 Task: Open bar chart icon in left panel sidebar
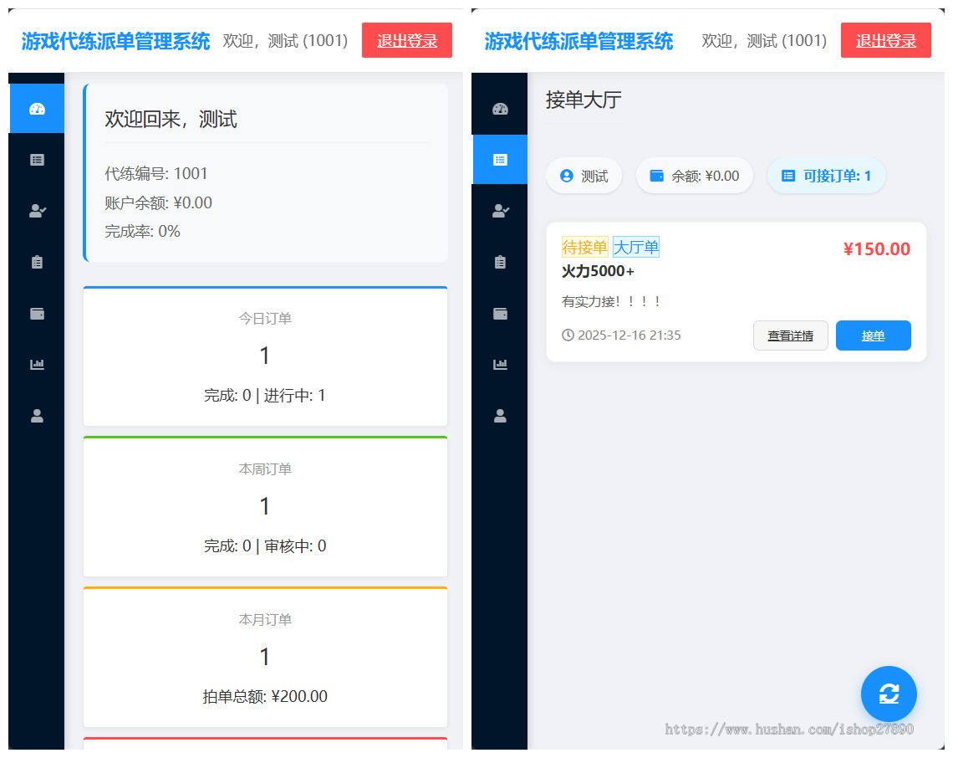37,365
